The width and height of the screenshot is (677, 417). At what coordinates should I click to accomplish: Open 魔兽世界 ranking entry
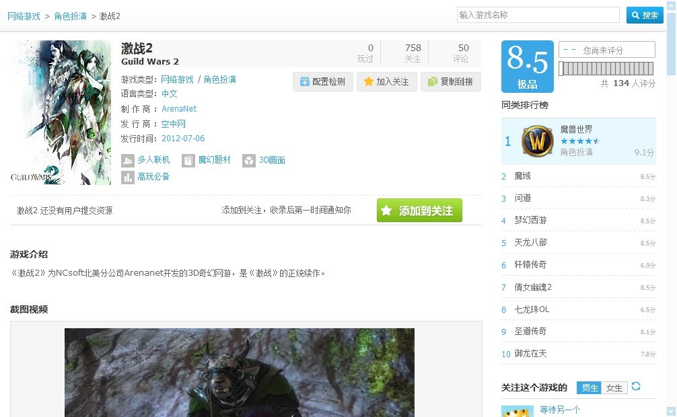pos(576,129)
